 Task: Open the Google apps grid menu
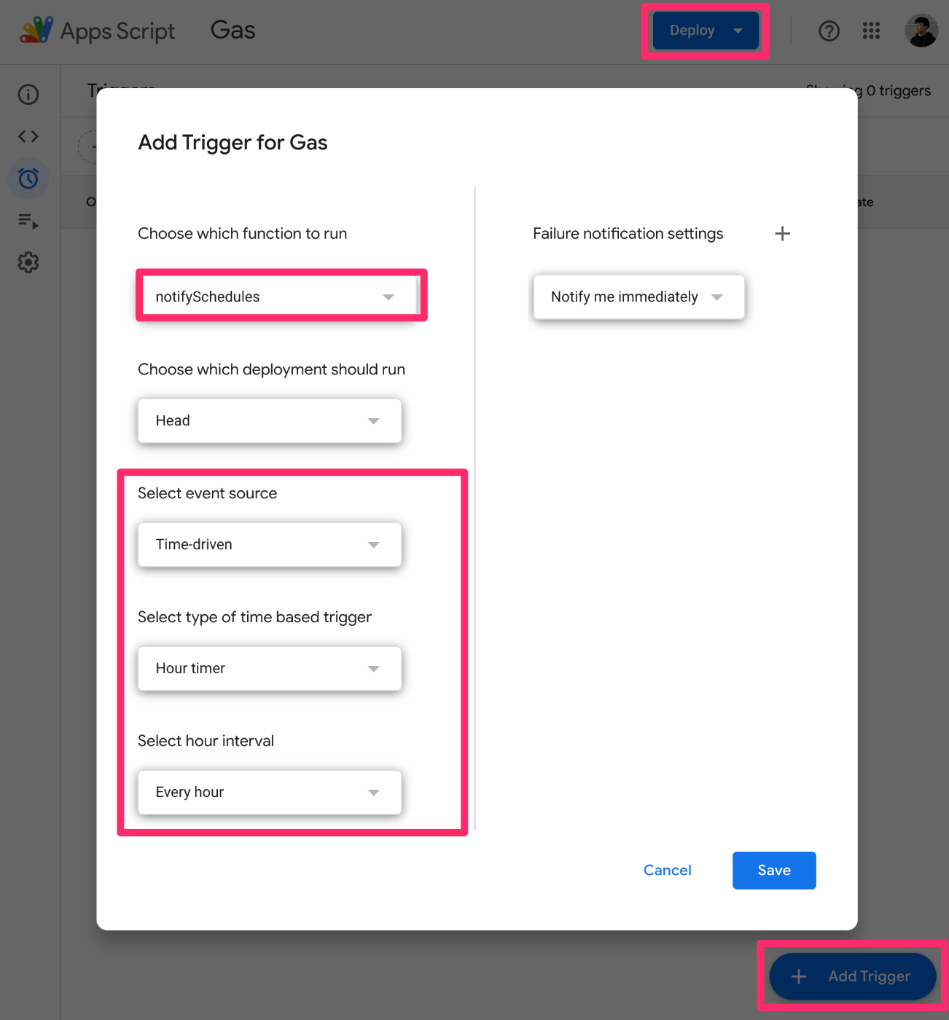tap(871, 31)
